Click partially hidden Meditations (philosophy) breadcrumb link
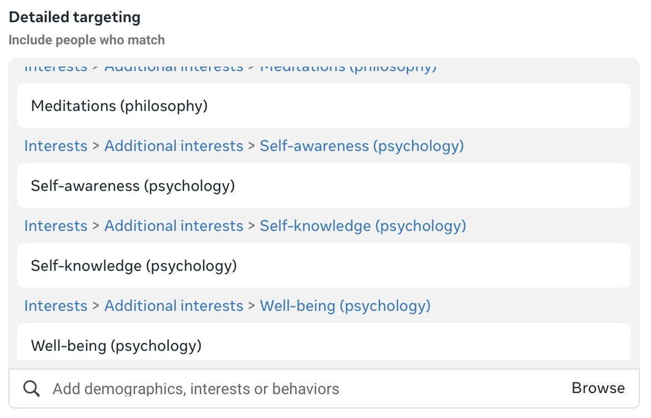This screenshot has width=651, height=418. tap(348, 69)
